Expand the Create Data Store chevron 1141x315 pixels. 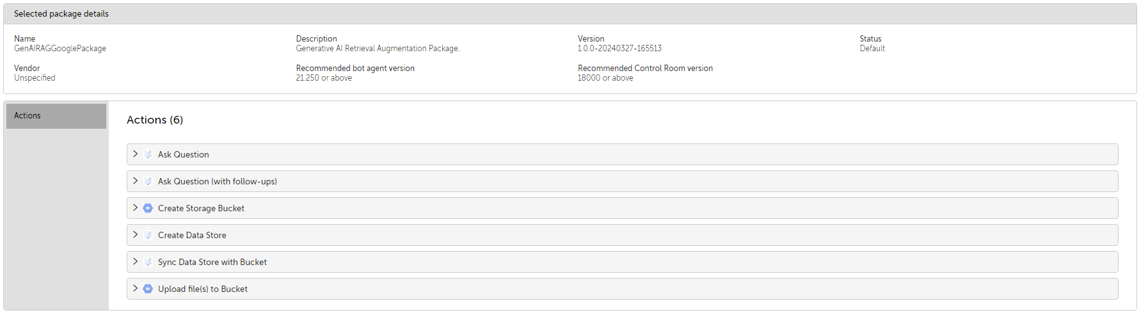pyautogui.click(x=135, y=235)
